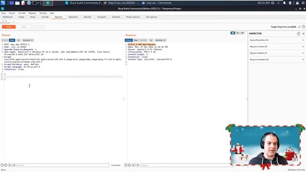The image size is (306, 172).
Task: Select side-by-side split layout icon
Action: (233, 33)
